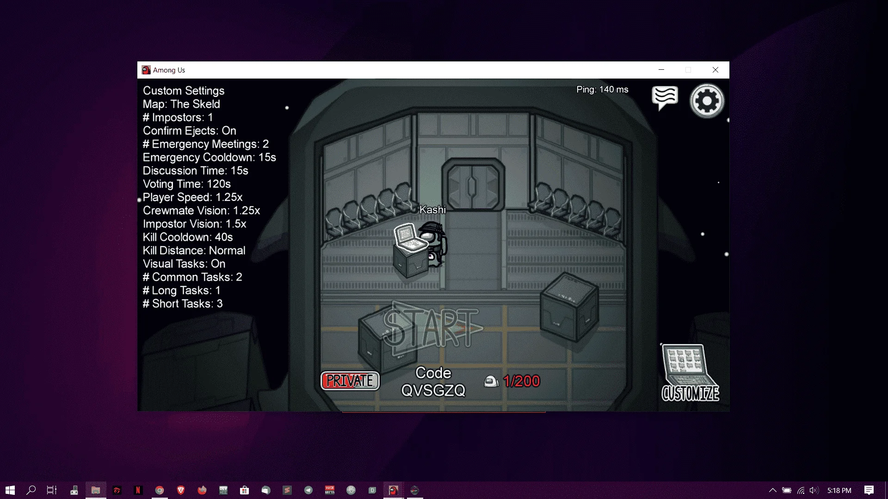Click the Kashi player name label
The width and height of the screenshot is (888, 499).
pos(432,210)
